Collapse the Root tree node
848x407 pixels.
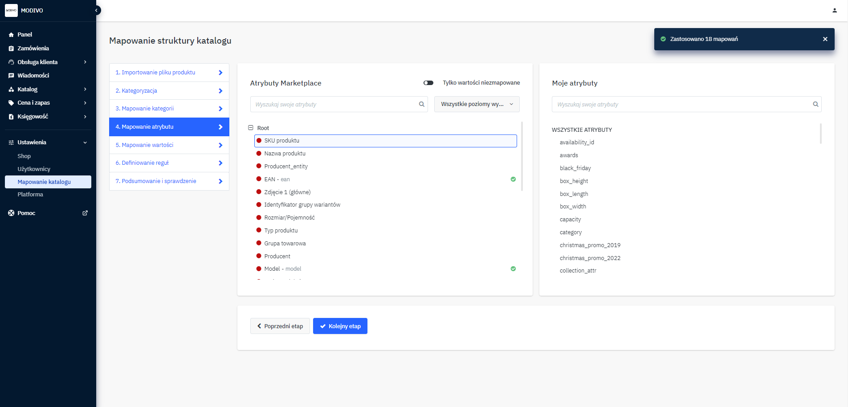[251, 128]
